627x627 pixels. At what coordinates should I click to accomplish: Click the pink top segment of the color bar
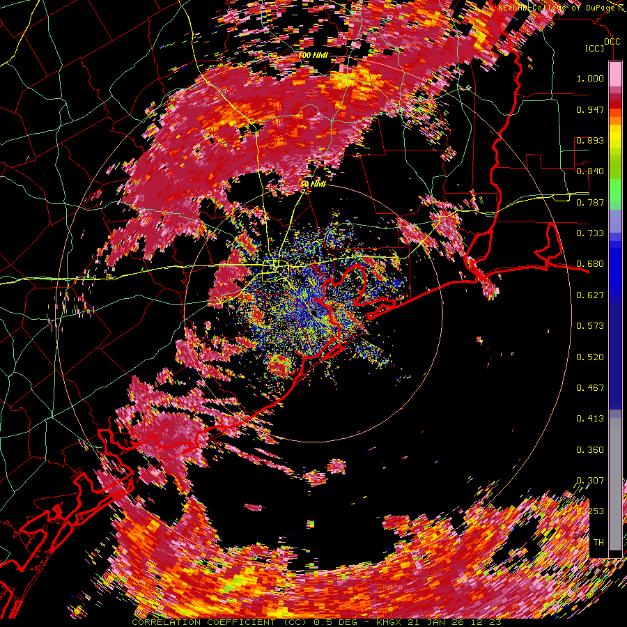[x=615, y=74]
